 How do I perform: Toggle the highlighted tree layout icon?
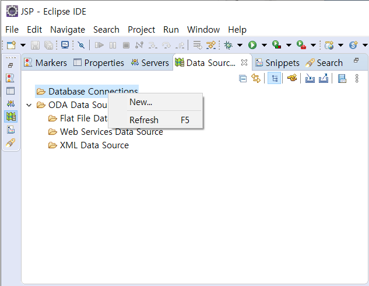[275, 78]
